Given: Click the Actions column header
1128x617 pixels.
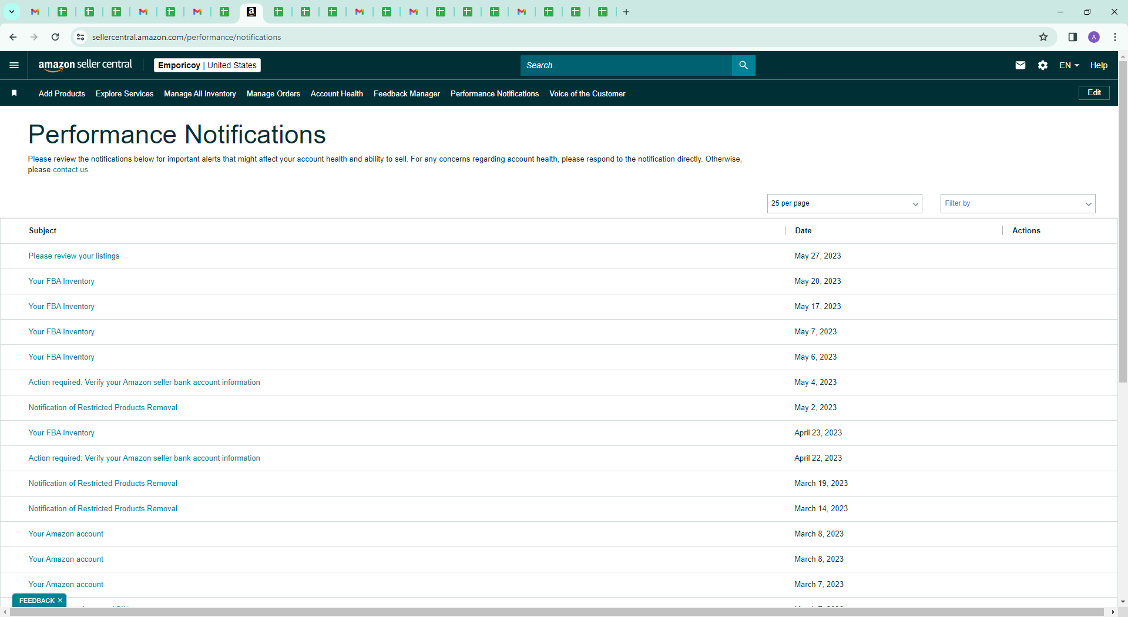Looking at the screenshot, I should click(1026, 231).
